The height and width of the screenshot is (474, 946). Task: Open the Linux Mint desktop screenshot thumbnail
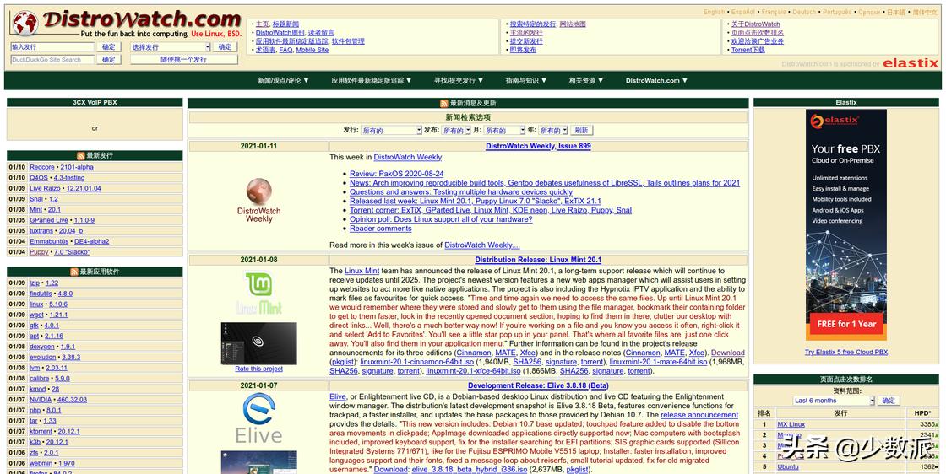[x=258, y=343]
